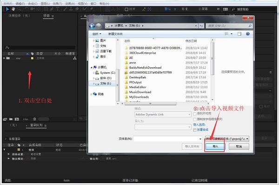Select the FFOutput folder
The width and height of the screenshot is (279, 185).
pos(135,82)
